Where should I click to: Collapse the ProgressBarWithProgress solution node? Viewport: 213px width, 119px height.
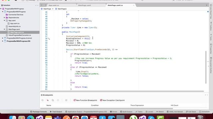[1, 9]
